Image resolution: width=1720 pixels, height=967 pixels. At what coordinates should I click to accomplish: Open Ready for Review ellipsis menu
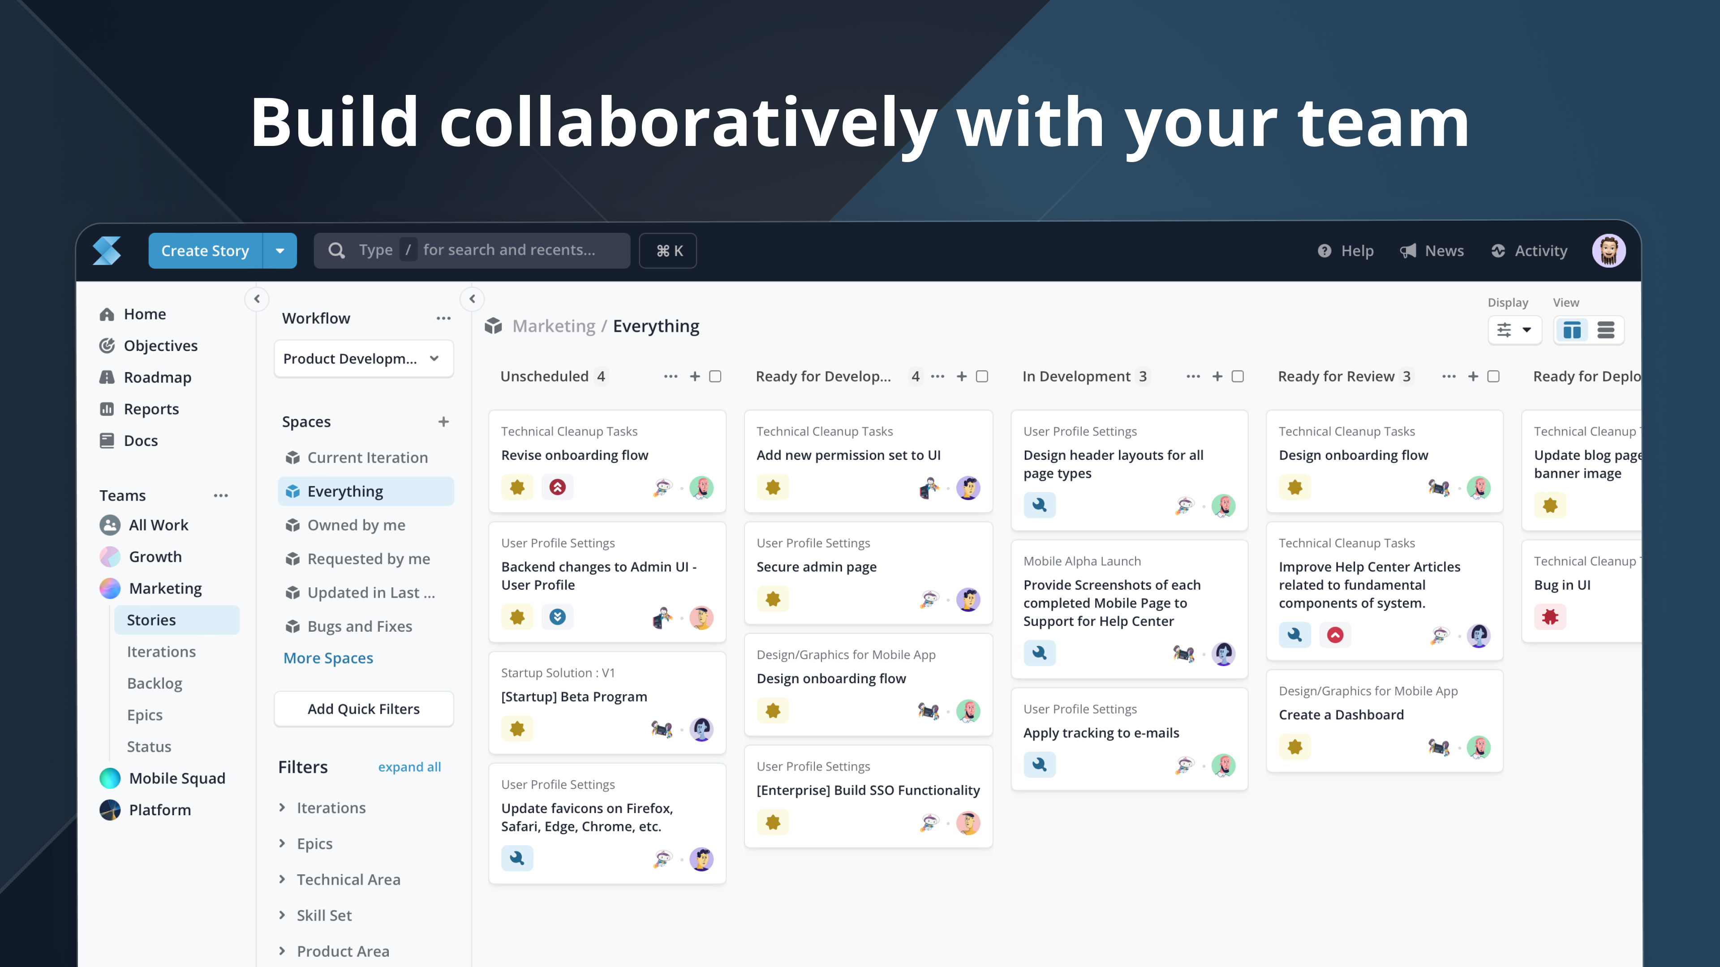coord(1448,377)
